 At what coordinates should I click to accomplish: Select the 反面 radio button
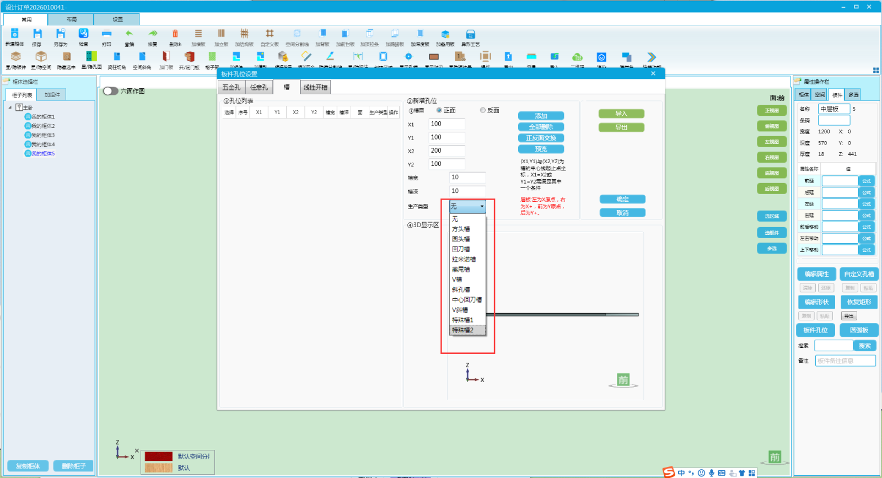pos(483,110)
